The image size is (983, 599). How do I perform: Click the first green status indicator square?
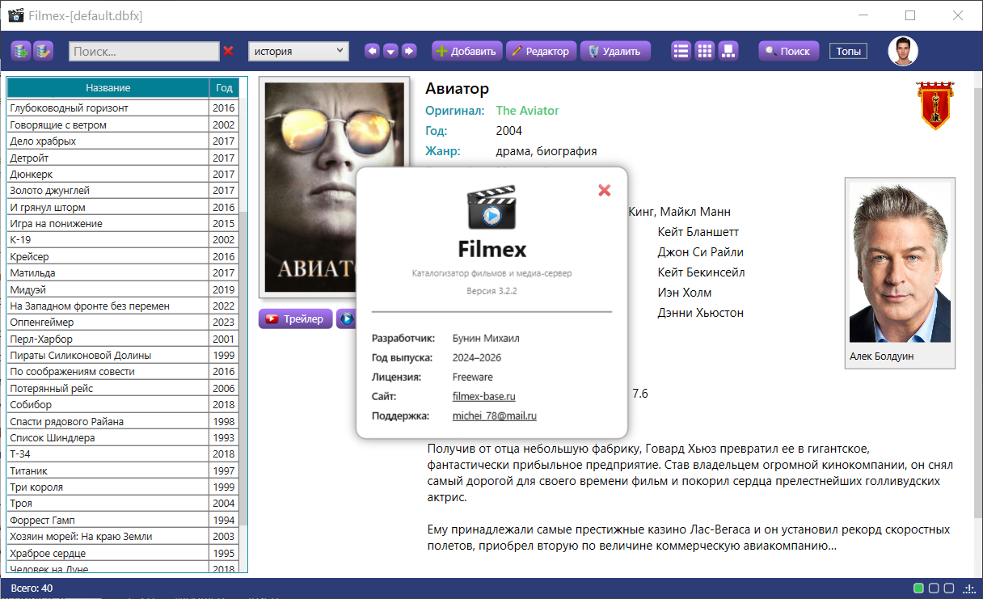918,588
